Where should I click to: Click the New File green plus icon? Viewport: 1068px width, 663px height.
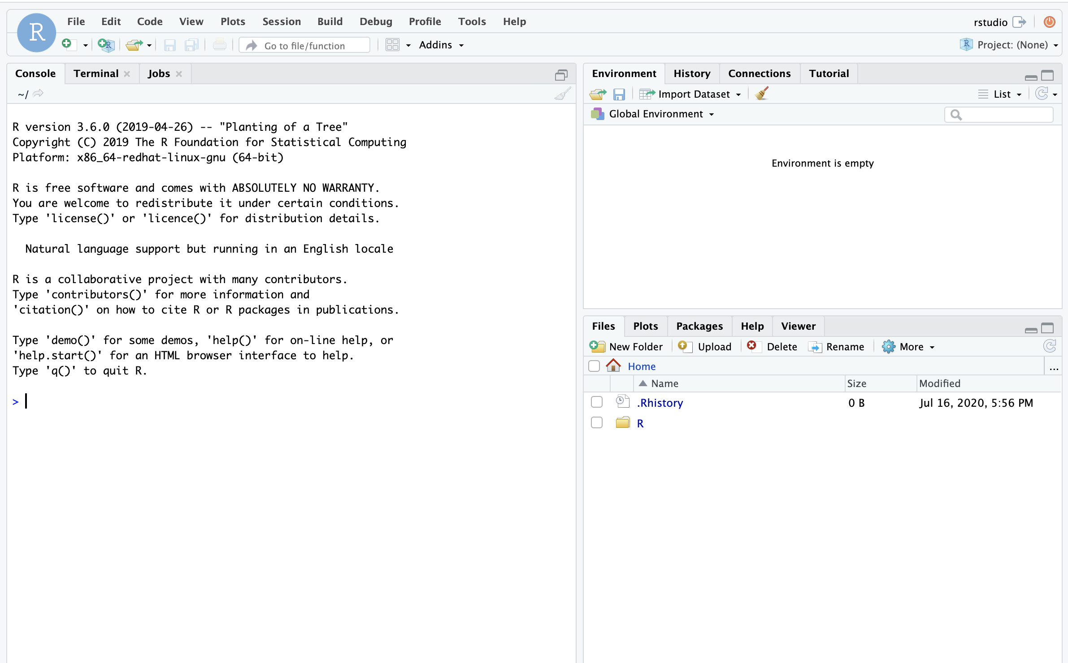point(67,44)
